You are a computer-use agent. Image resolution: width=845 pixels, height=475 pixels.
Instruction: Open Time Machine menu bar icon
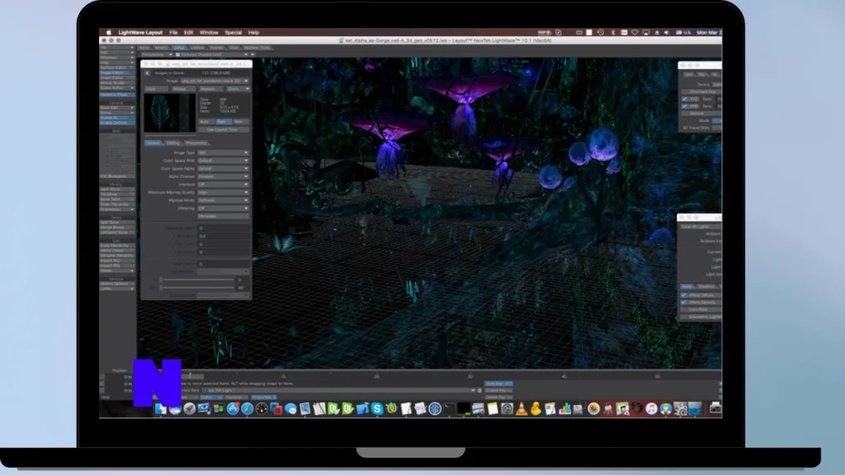point(601,32)
